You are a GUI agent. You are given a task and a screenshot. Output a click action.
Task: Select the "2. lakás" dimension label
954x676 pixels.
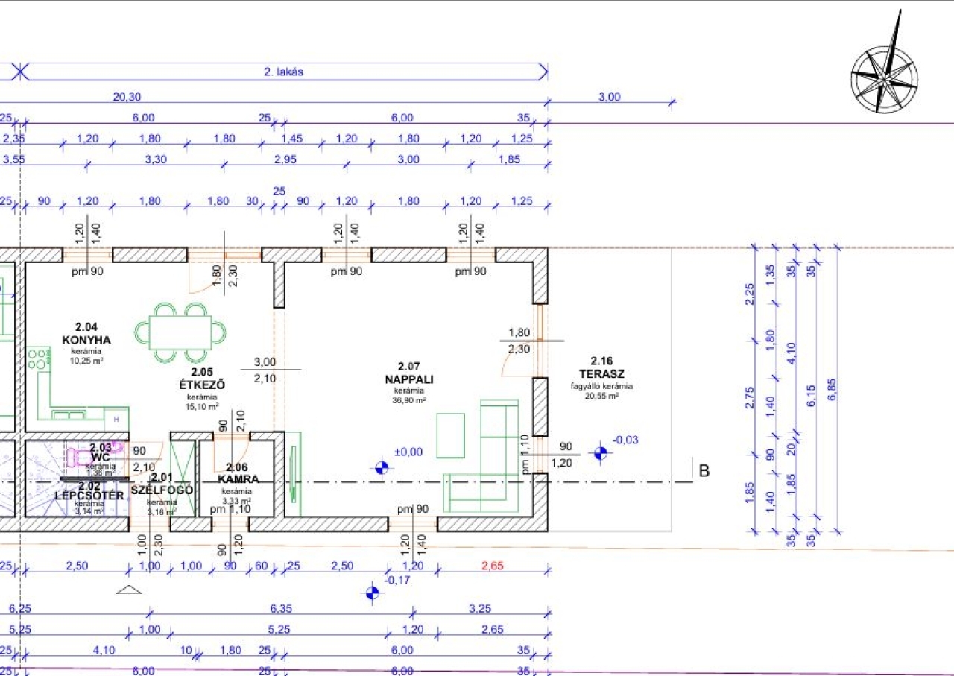point(283,72)
